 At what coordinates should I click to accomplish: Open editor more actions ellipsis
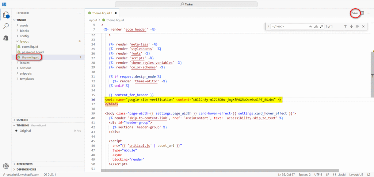coord(369,13)
